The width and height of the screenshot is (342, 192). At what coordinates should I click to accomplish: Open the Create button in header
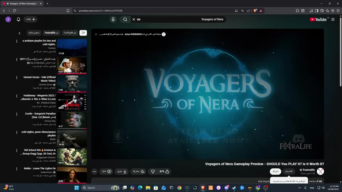click(30, 19)
